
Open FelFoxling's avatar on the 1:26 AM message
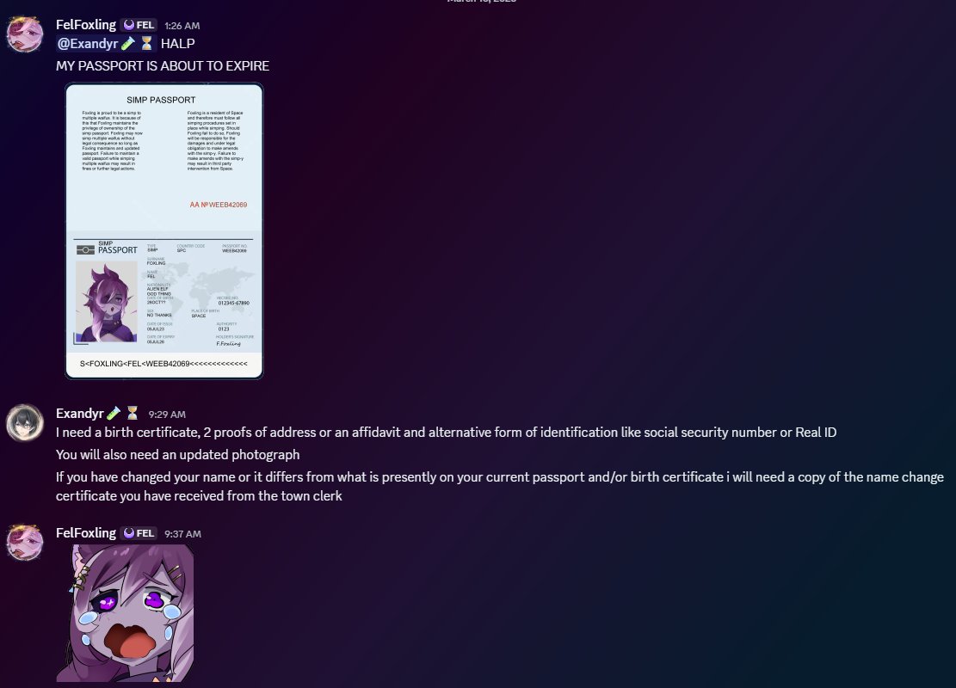pos(25,34)
